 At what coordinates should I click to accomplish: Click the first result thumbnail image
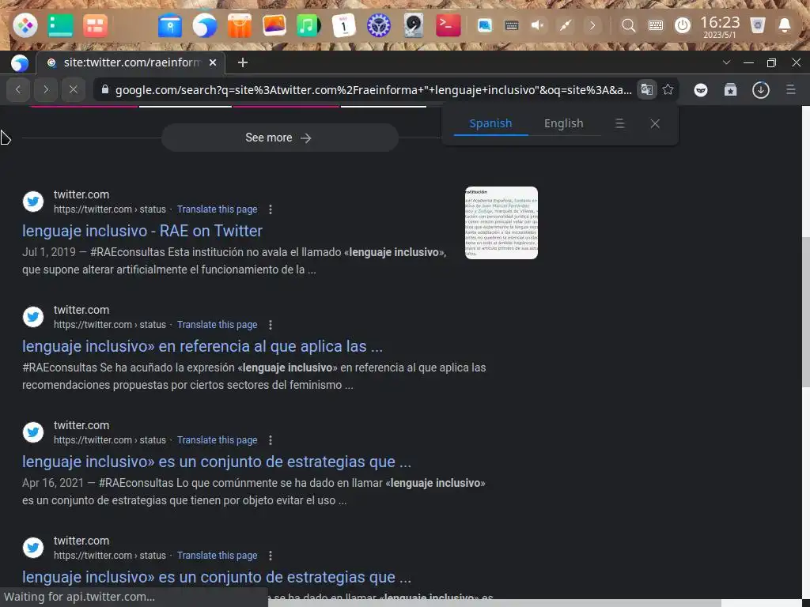pos(501,223)
